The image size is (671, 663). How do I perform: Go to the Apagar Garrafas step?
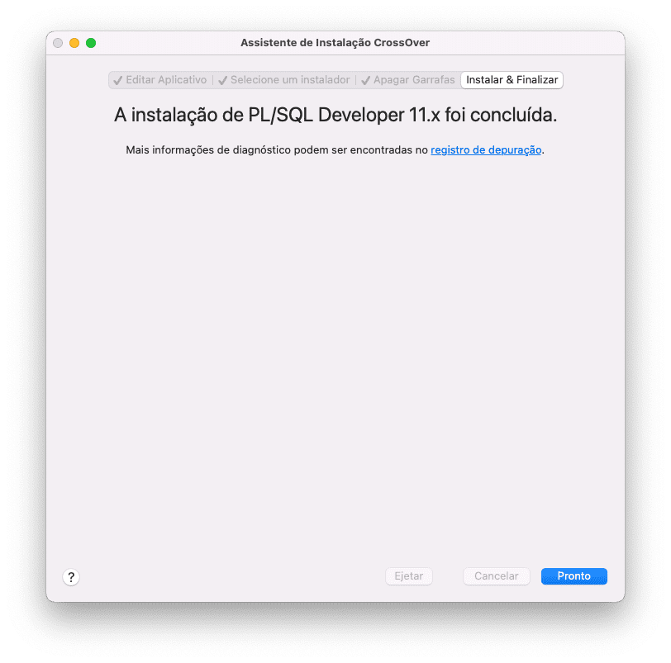pos(408,80)
